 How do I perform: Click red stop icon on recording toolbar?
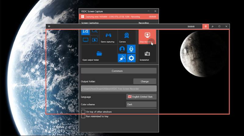click(206, 26)
